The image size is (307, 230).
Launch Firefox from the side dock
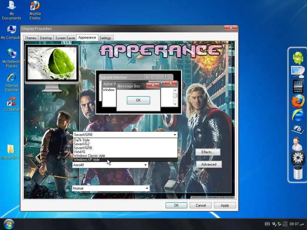point(298,101)
